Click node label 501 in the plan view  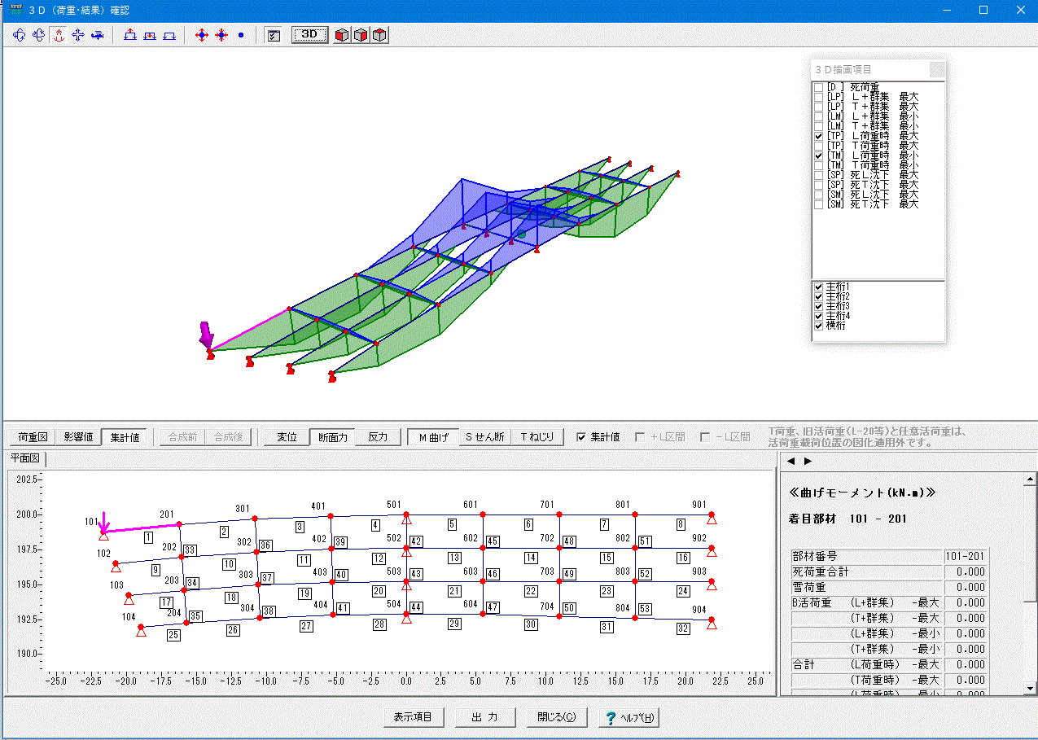click(394, 505)
